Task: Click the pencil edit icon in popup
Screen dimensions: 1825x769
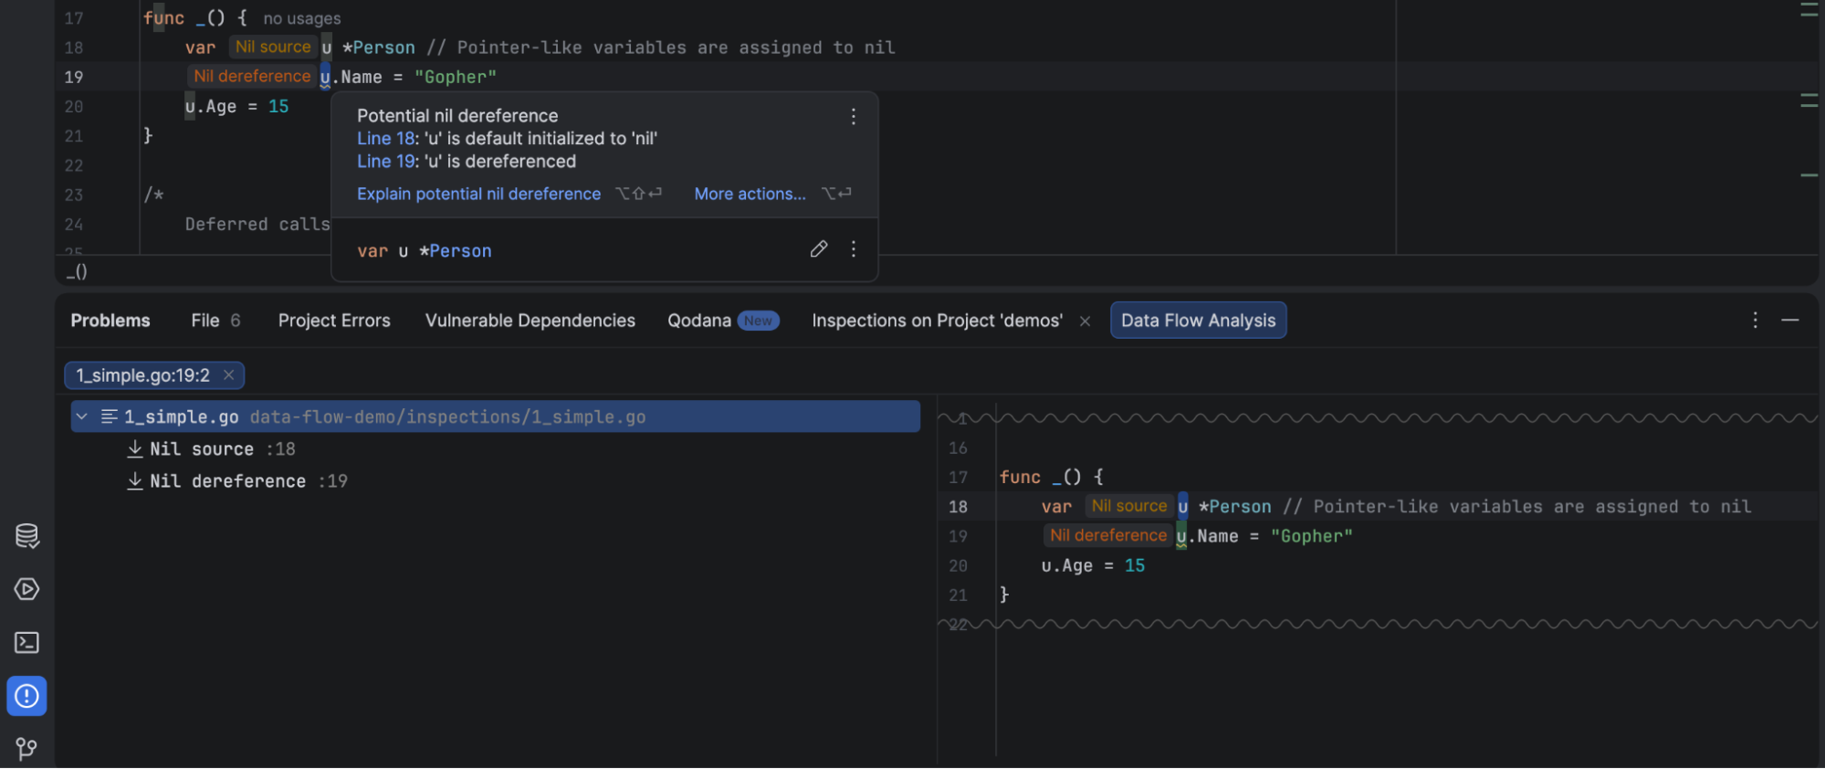Action: pyautogui.click(x=819, y=249)
